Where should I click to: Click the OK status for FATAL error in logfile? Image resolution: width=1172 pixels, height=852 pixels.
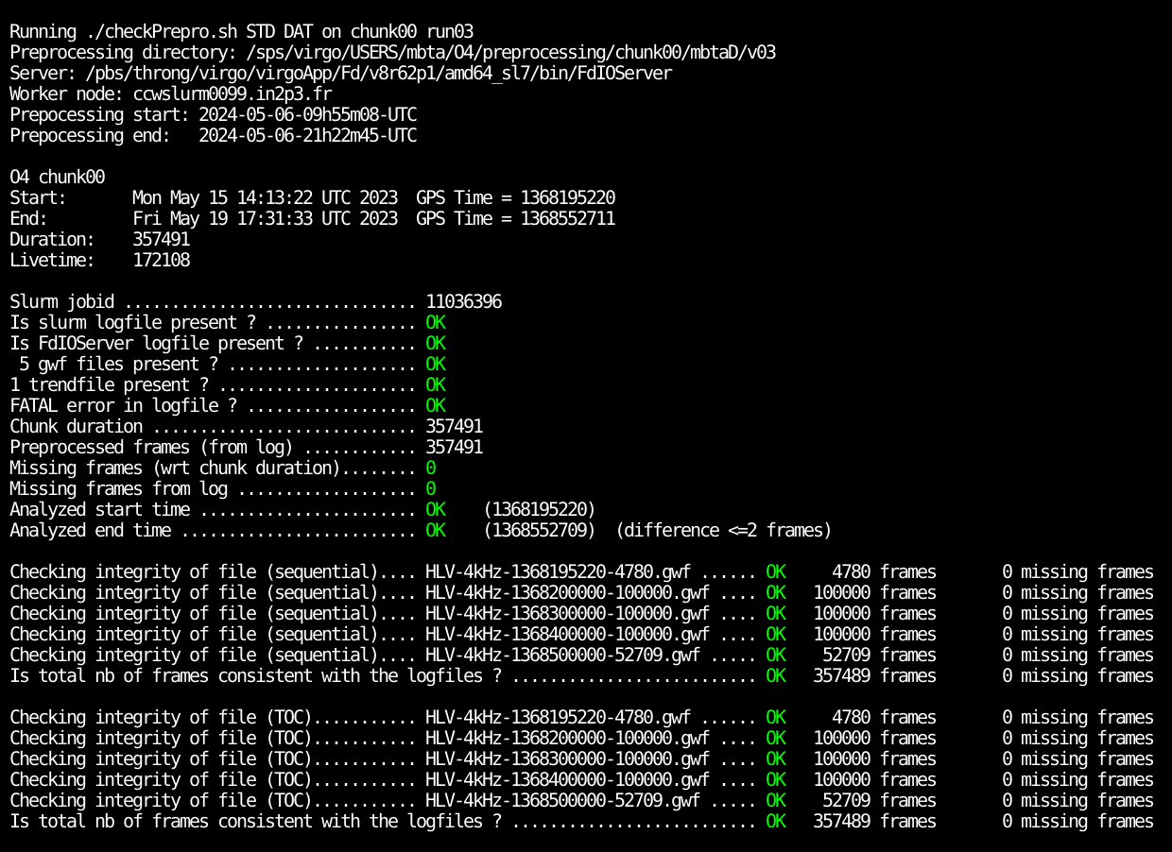pos(435,405)
